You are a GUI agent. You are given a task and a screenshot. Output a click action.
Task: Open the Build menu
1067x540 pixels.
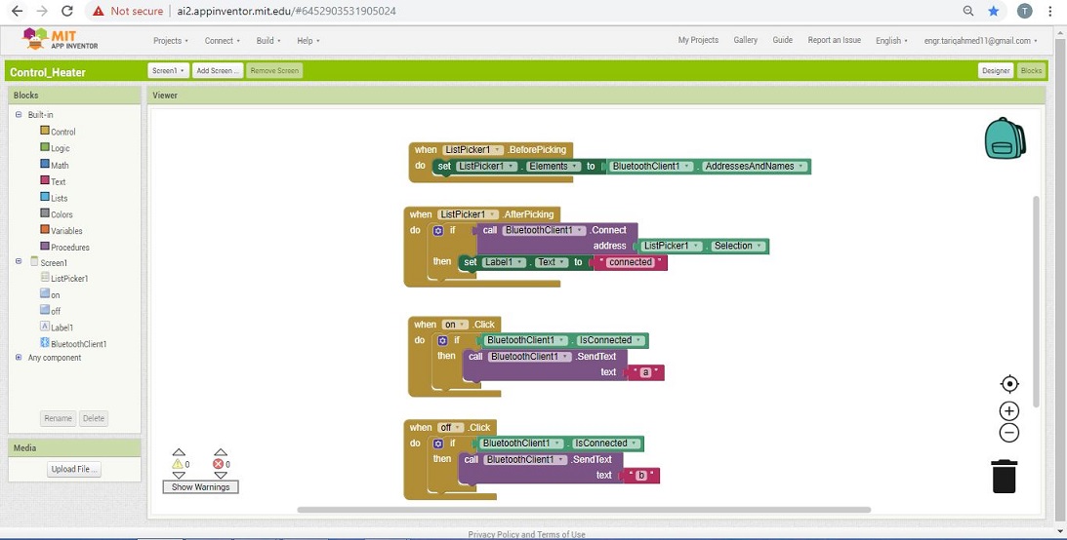click(268, 41)
